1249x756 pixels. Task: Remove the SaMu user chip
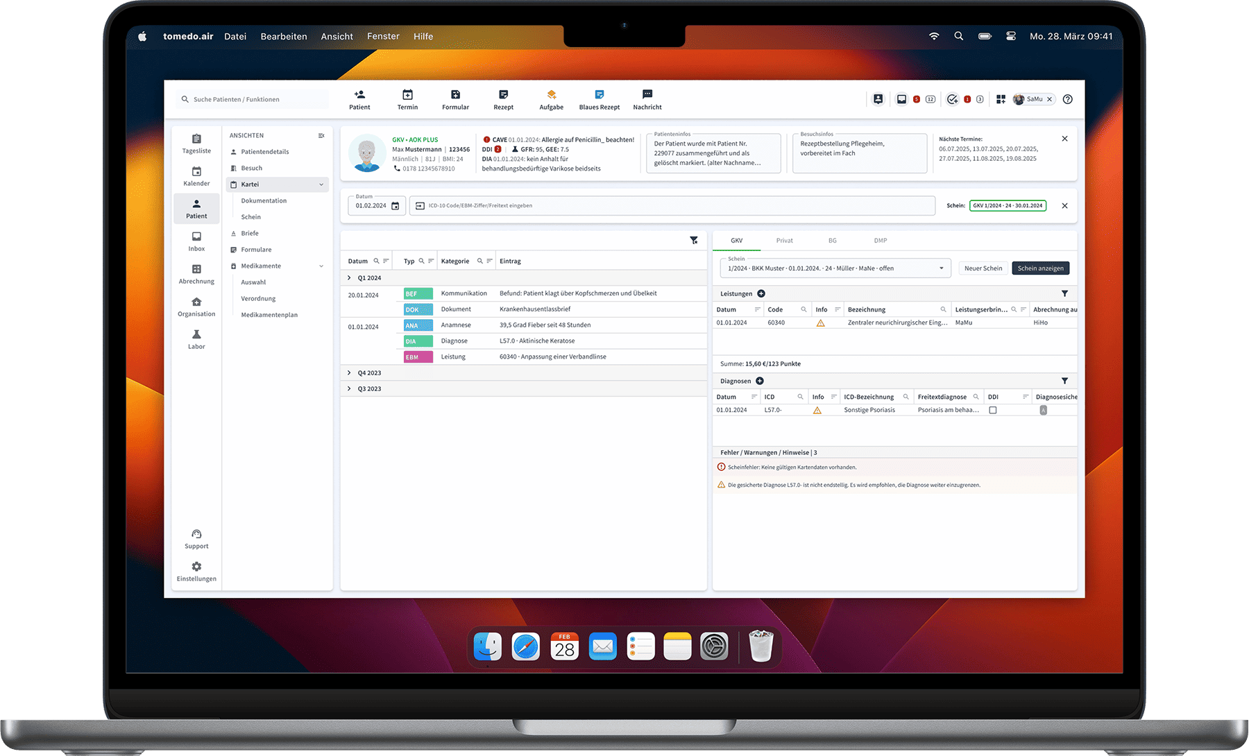1049,99
